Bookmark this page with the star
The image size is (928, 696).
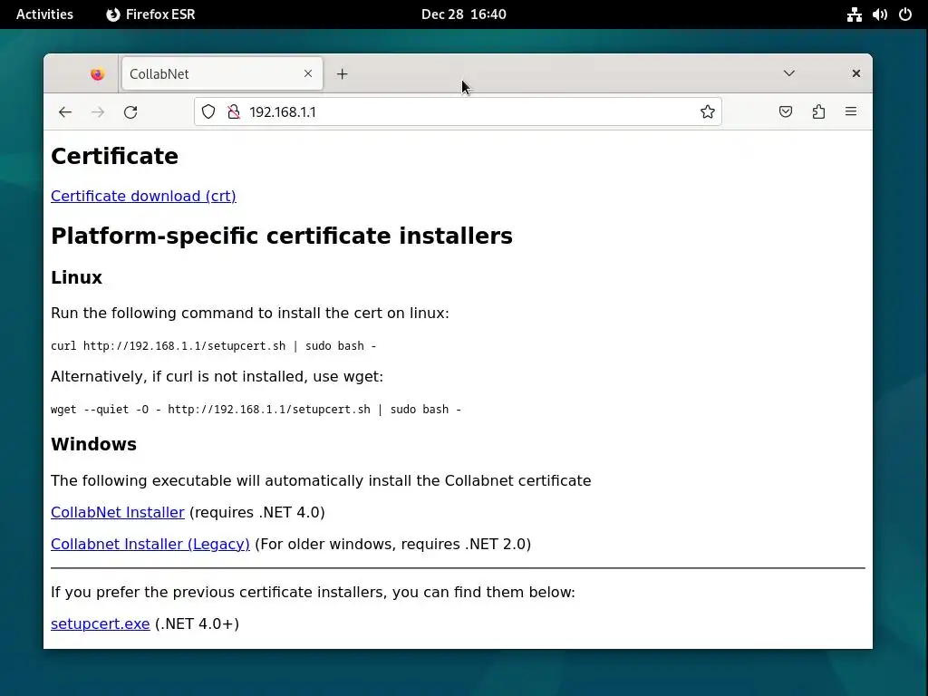[707, 111]
